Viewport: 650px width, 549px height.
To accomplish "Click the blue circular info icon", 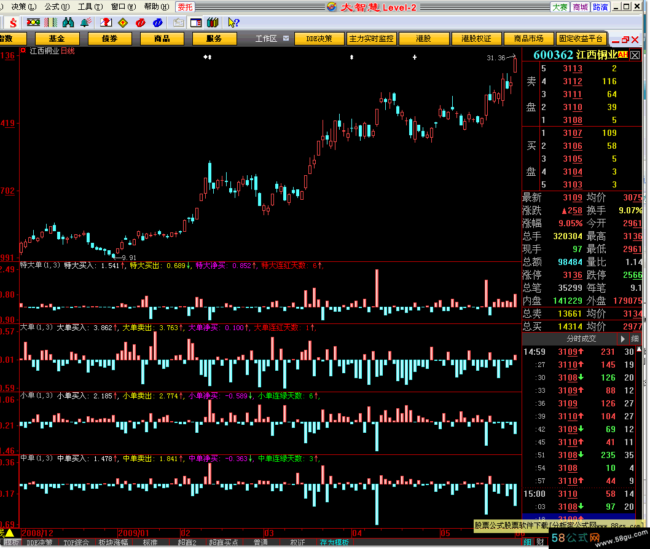I will coord(157,23).
